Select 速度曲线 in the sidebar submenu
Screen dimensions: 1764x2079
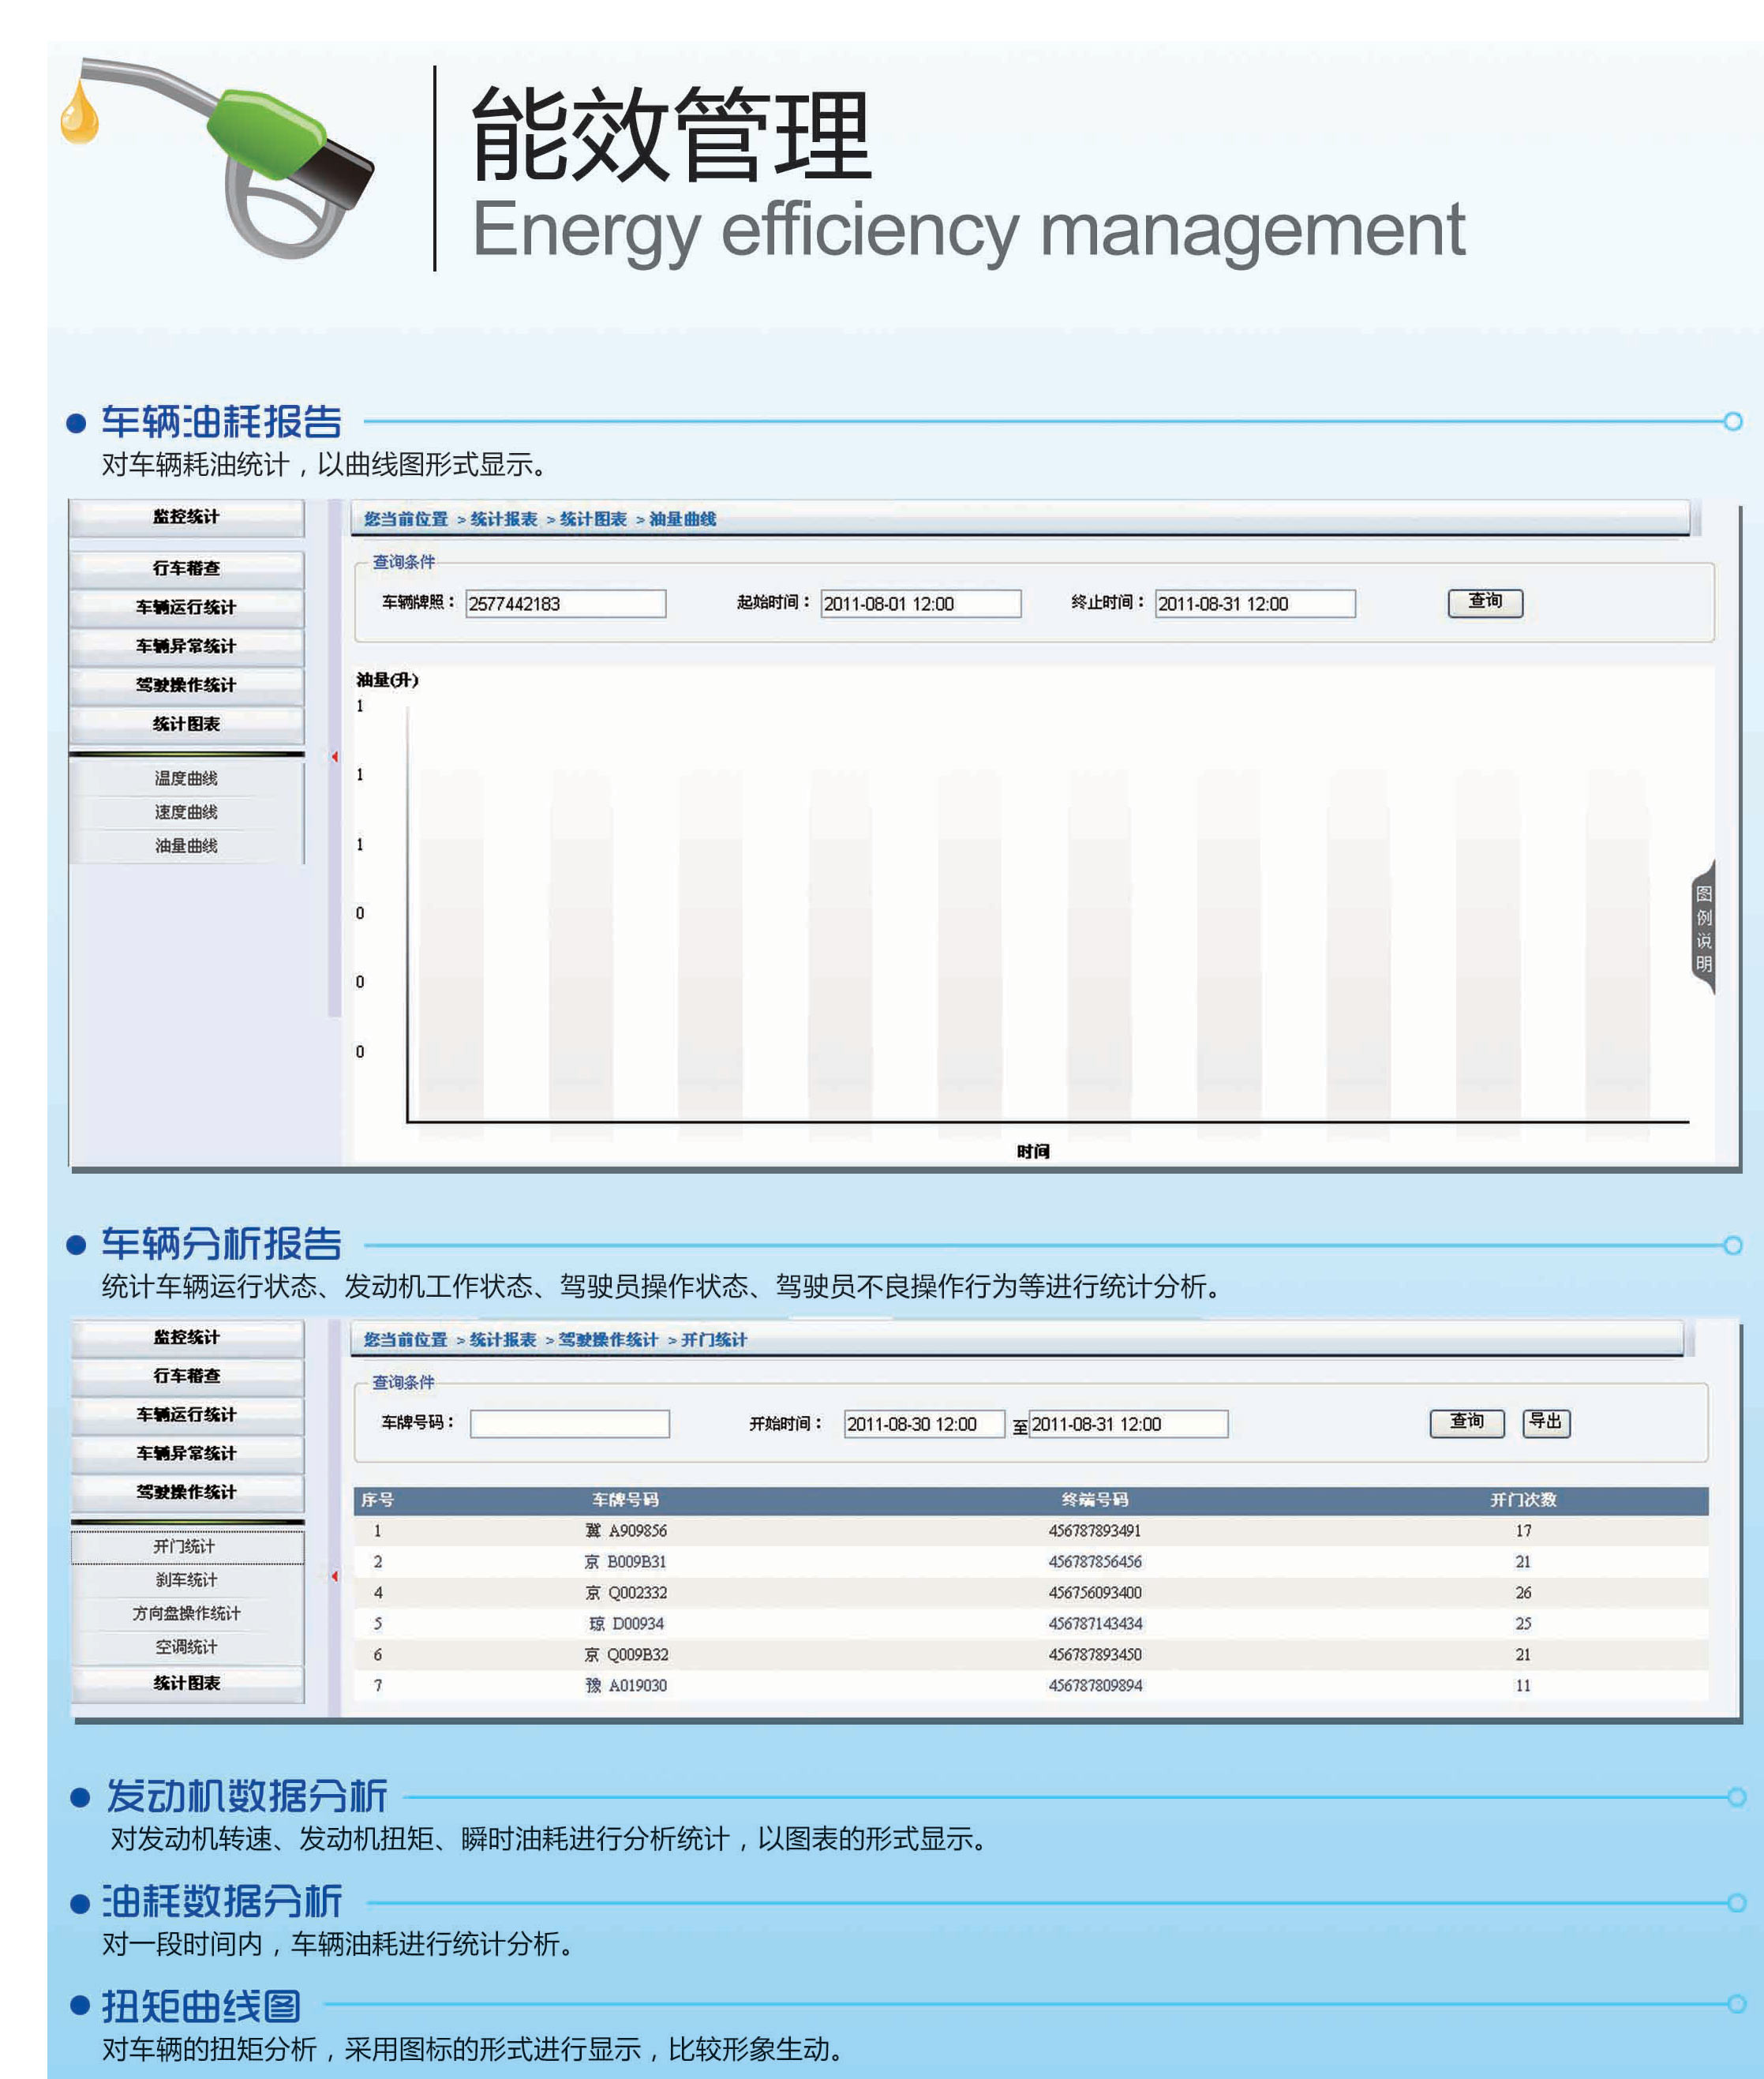pyautogui.click(x=186, y=812)
